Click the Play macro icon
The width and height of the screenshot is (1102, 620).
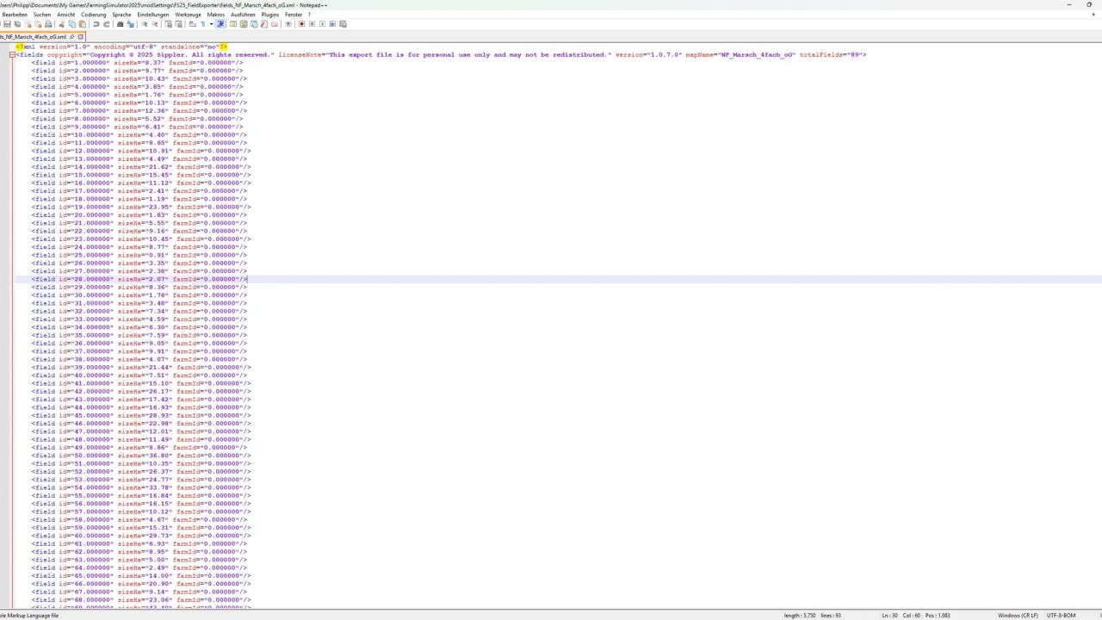pyautogui.click(x=321, y=24)
